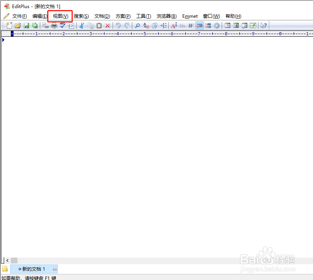Image resolution: width=313 pixels, height=280 pixels.
Task: Open the Preferences gear icon
Action: point(217,26)
